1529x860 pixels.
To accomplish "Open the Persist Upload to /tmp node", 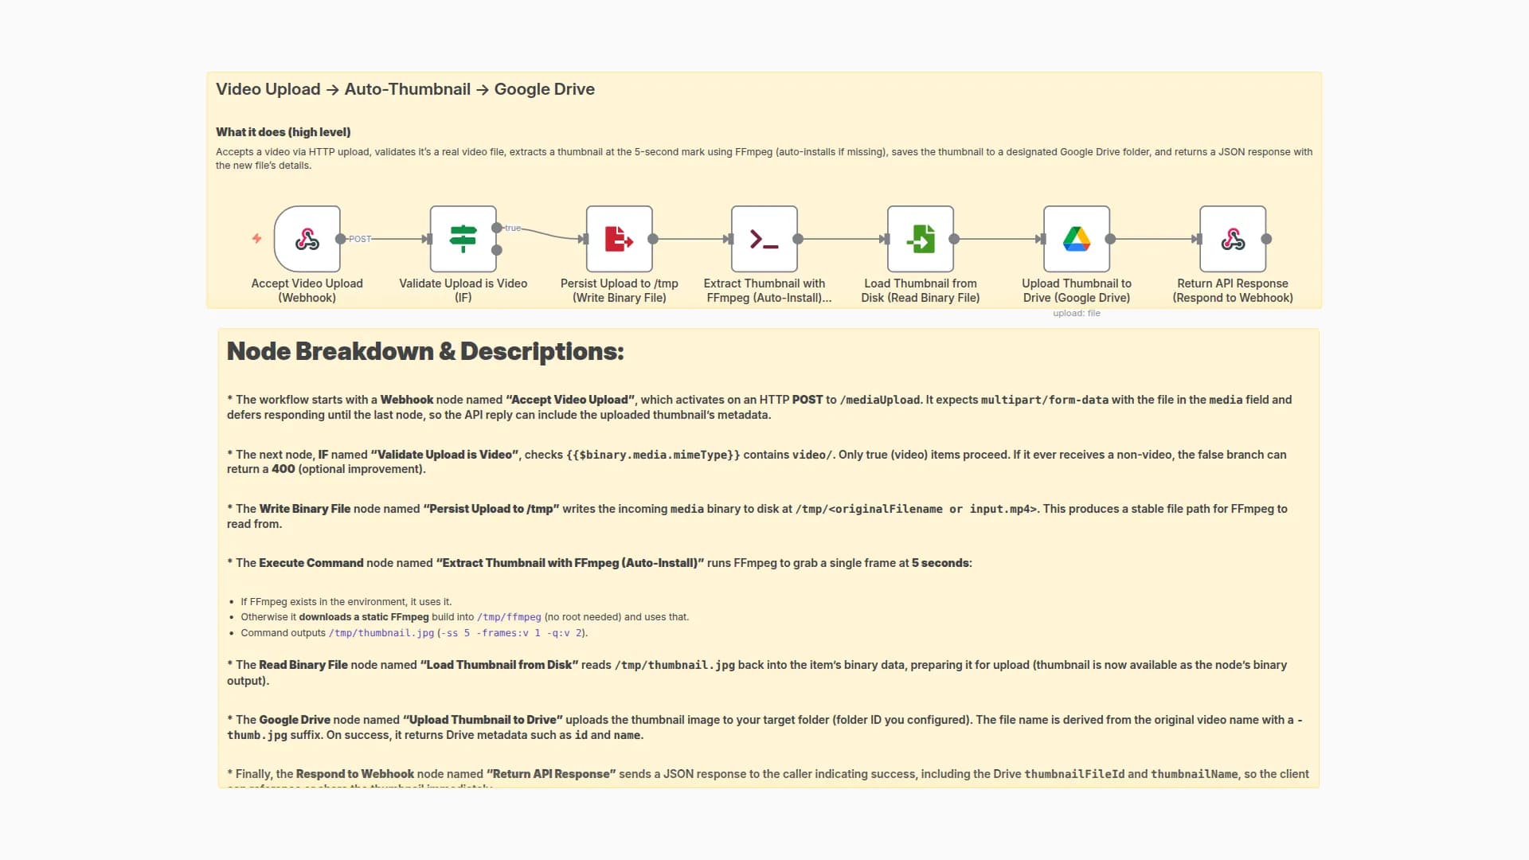I will point(619,239).
